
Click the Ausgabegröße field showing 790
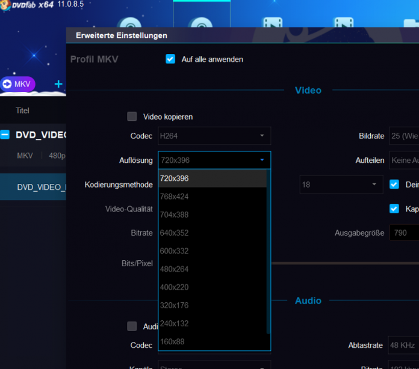(x=403, y=233)
